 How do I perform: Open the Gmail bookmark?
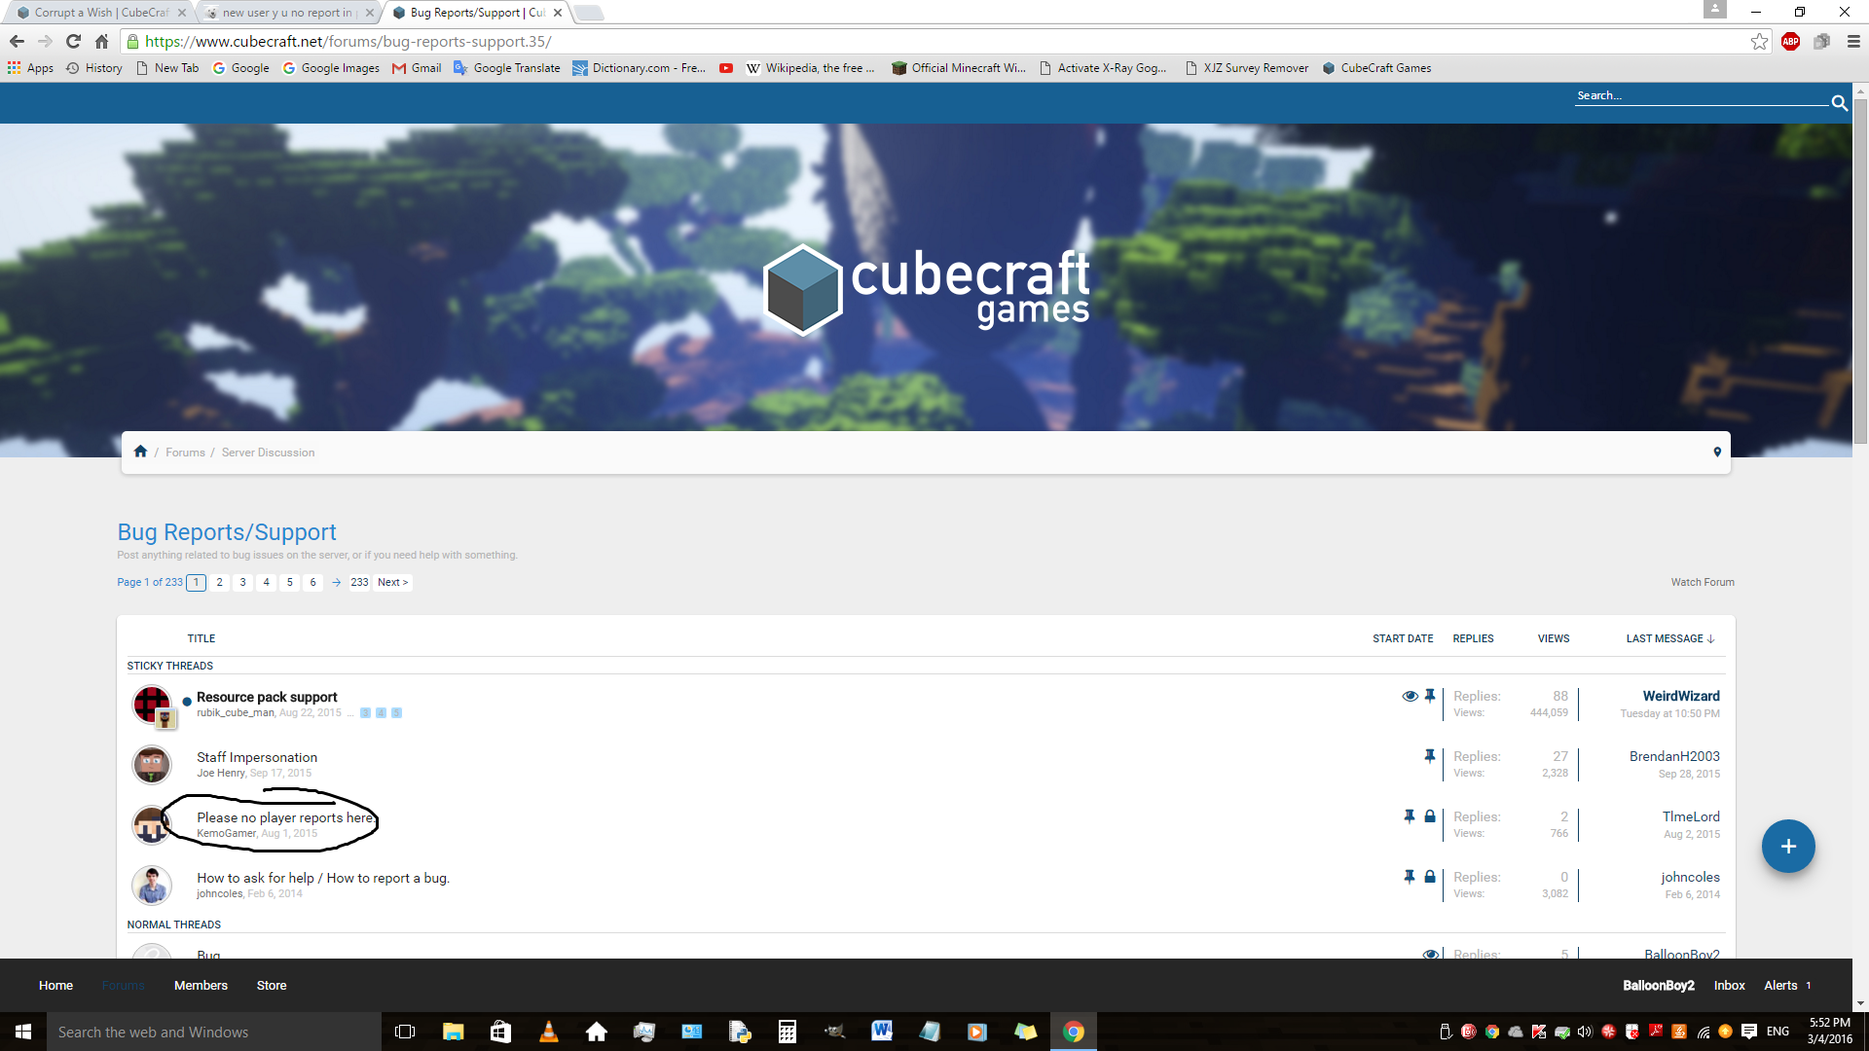coord(417,68)
